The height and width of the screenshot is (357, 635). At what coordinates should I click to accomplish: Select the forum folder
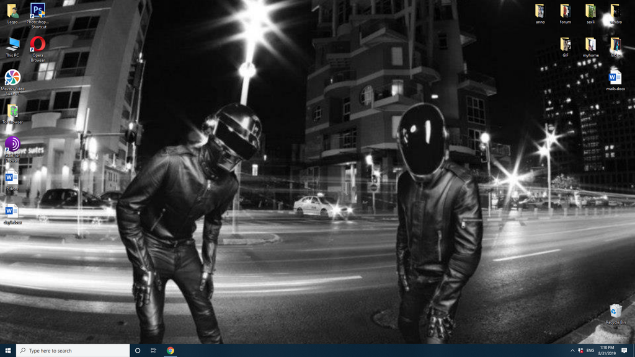click(x=566, y=14)
